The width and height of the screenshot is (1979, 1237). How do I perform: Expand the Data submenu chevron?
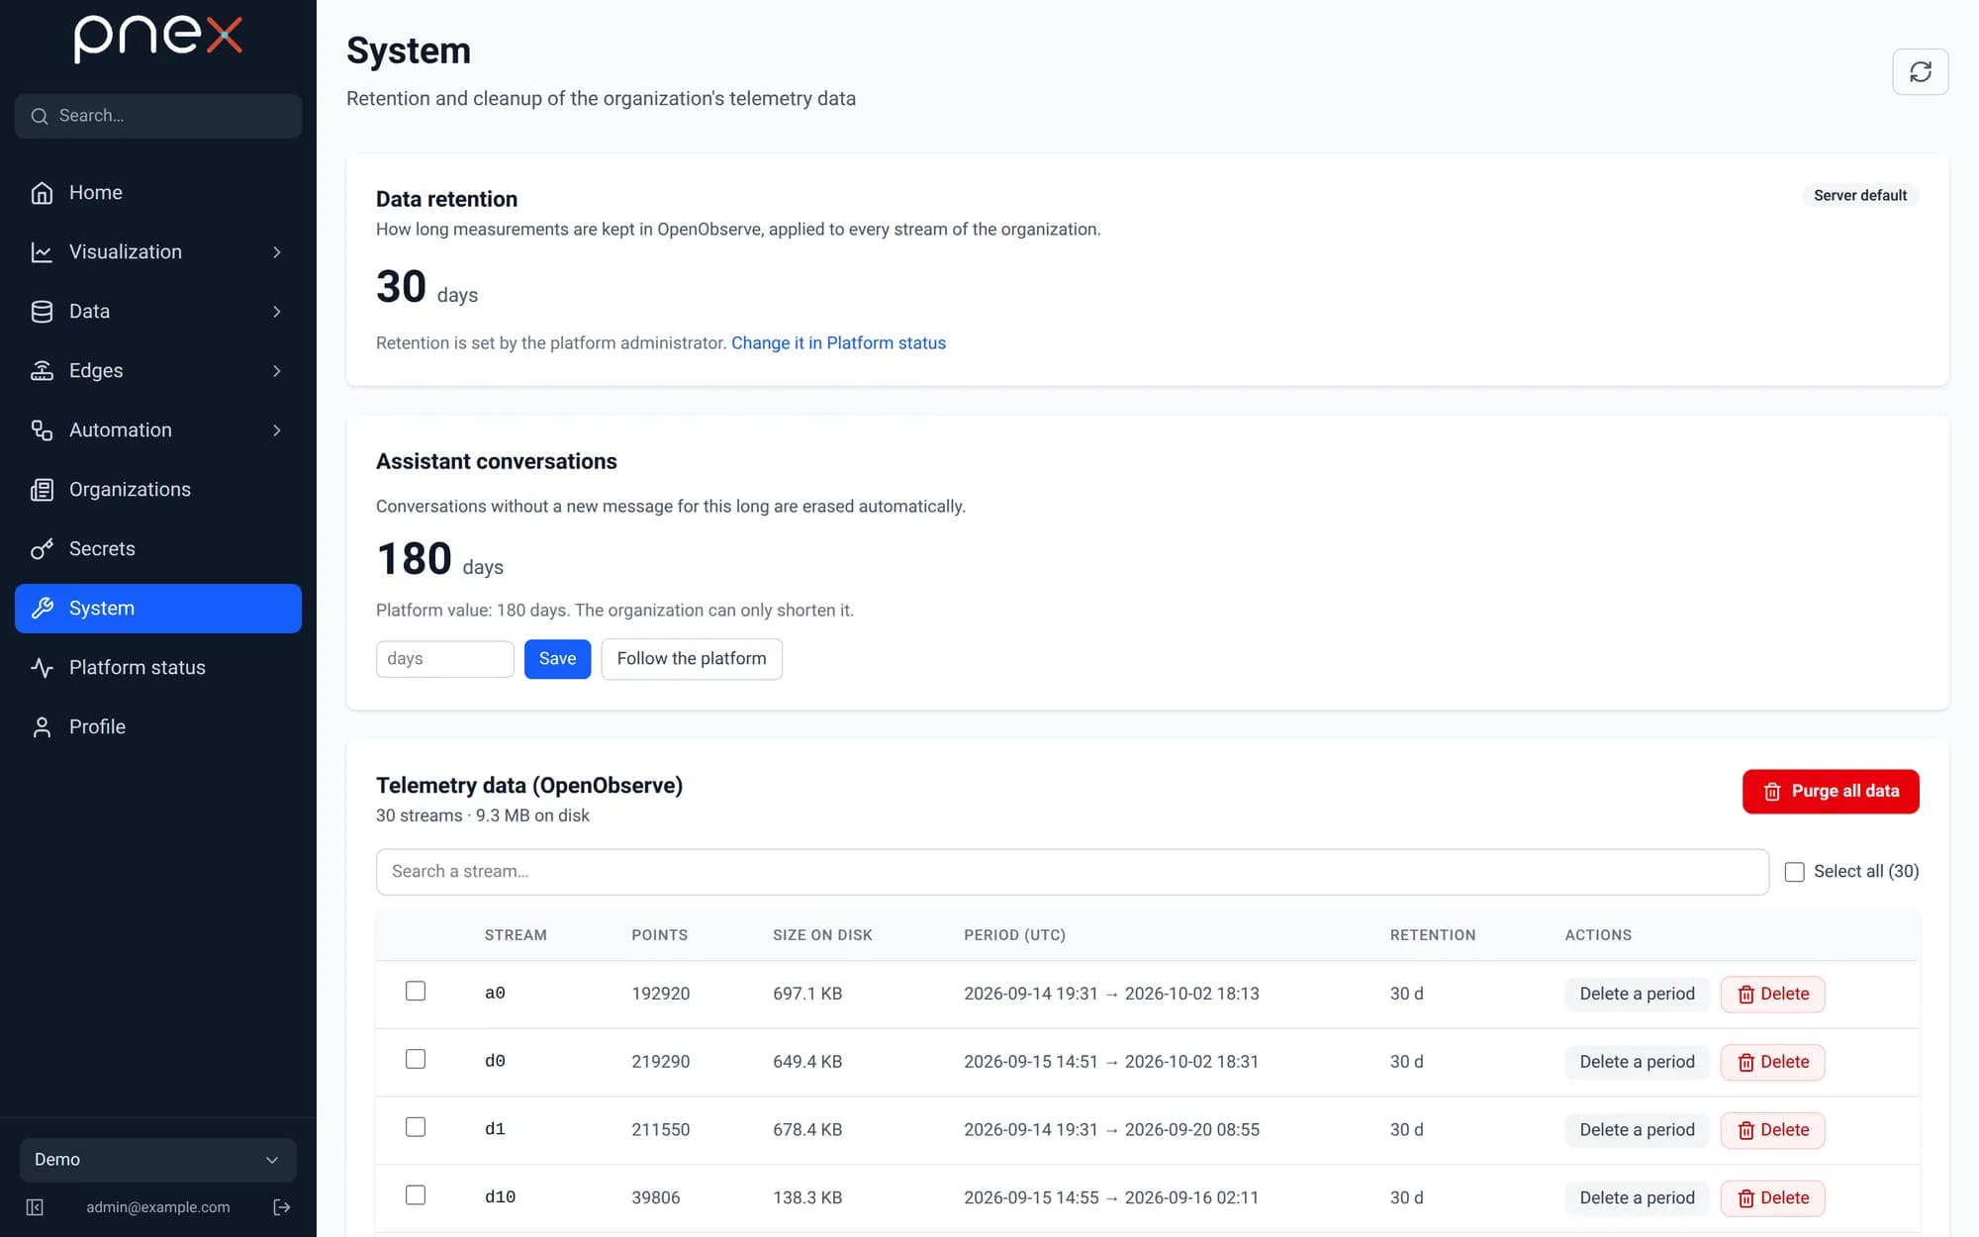pyautogui.click(x=277, y=312)
